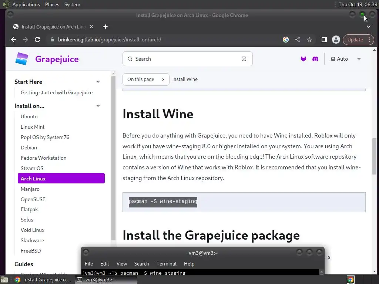This screenshot has height=284, width=379.
Task: Click the Grapejuice logo image
Action: pyautogui.click(x=22, y=59)
